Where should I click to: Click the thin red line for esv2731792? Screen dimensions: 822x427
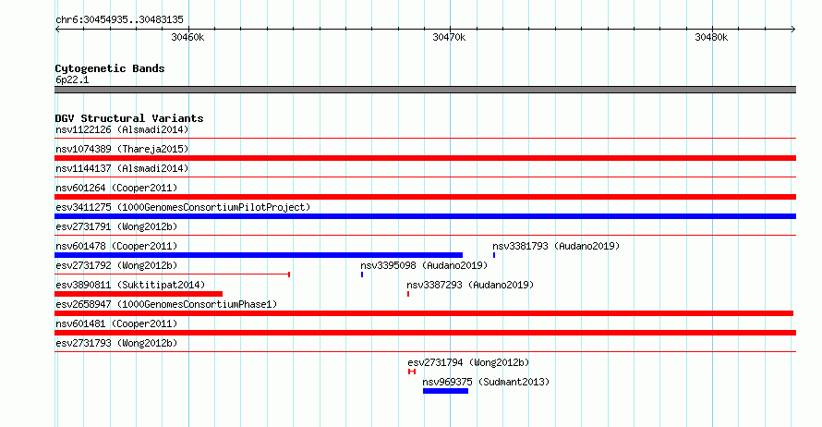click(x=172, y=274)
